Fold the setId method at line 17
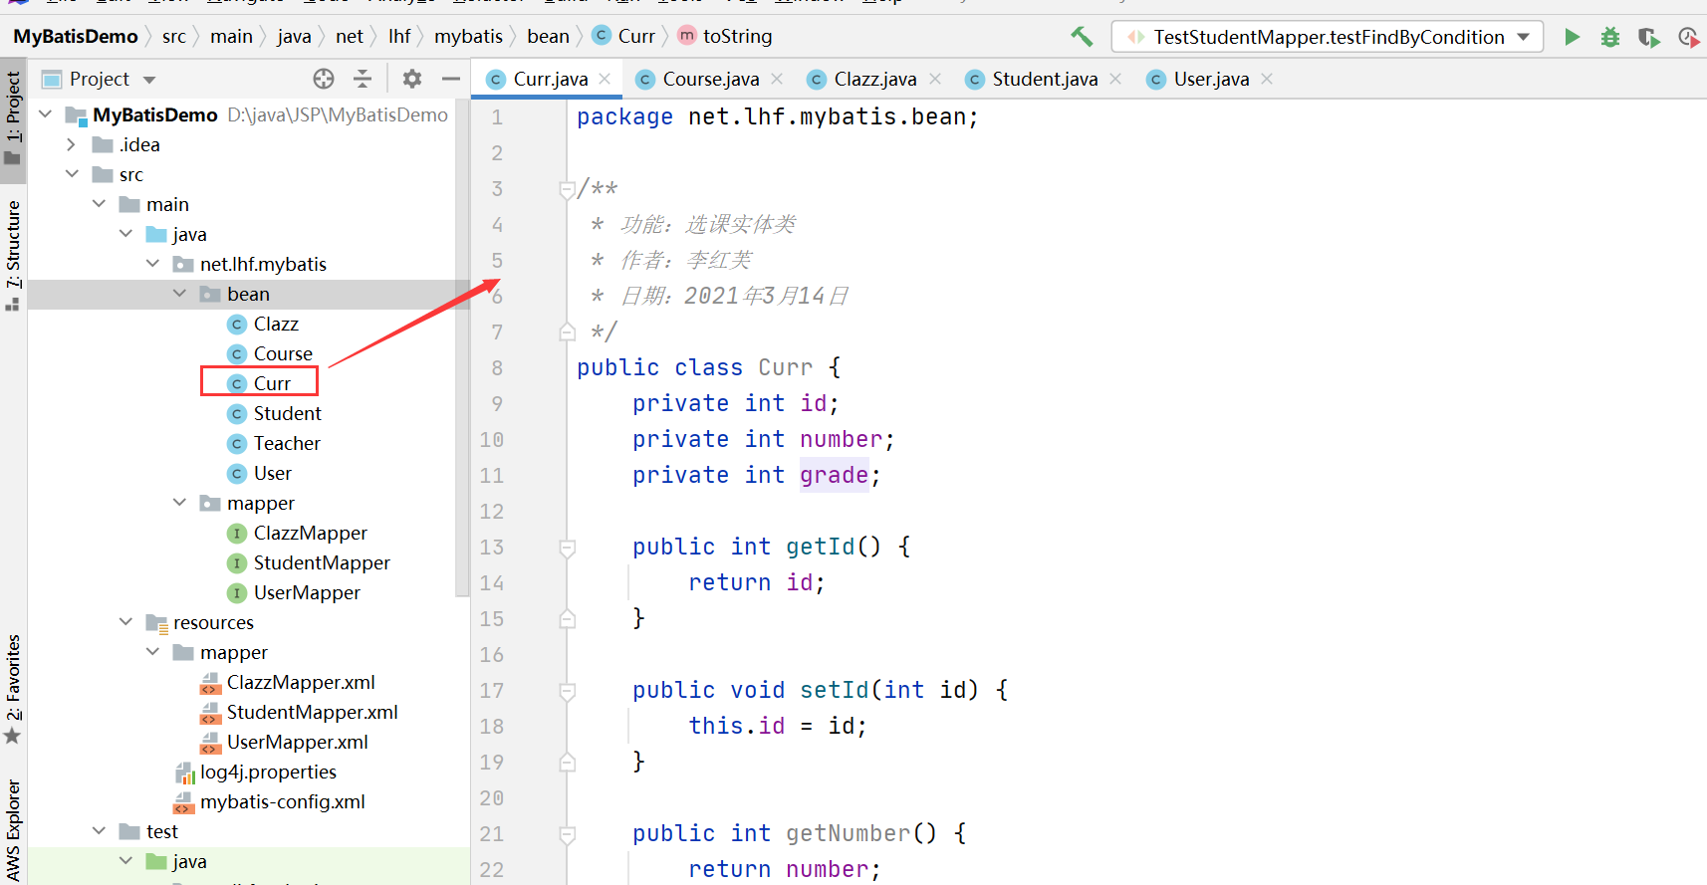This screenshot has height=885, width=1707. coord(567,691)
